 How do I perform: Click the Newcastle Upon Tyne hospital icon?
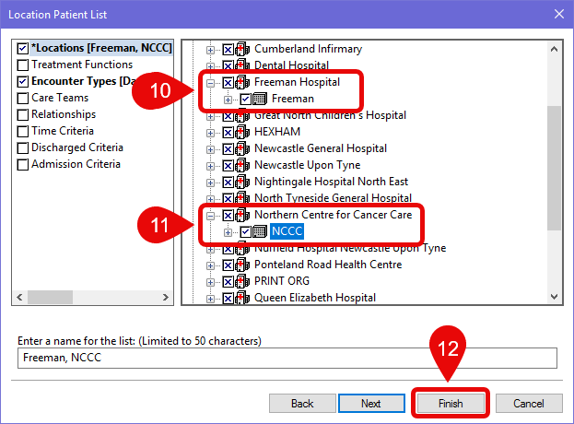point(242,165)
